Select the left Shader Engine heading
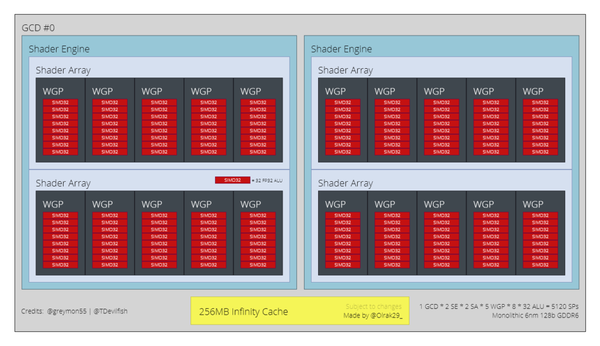The image size is (600, 346). pyautogui.click(x=59, y=49)
